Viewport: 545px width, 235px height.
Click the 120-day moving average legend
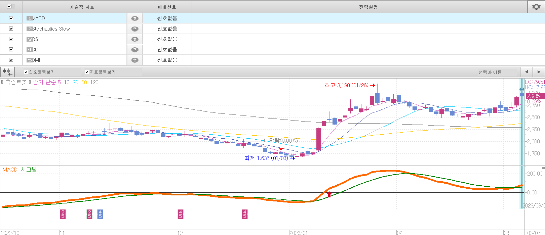94,82
